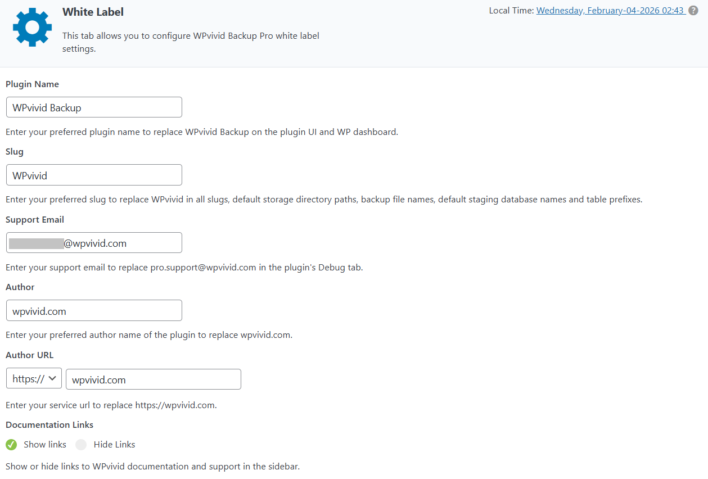Select the Show links radio button
The width and height of the screenshot is (708, 479).
(11, 445)
